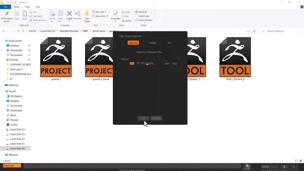Viewport: 304px width, 171px height.
Task: Open the File tab in Explorer
Action: click(x=5, y=7)
